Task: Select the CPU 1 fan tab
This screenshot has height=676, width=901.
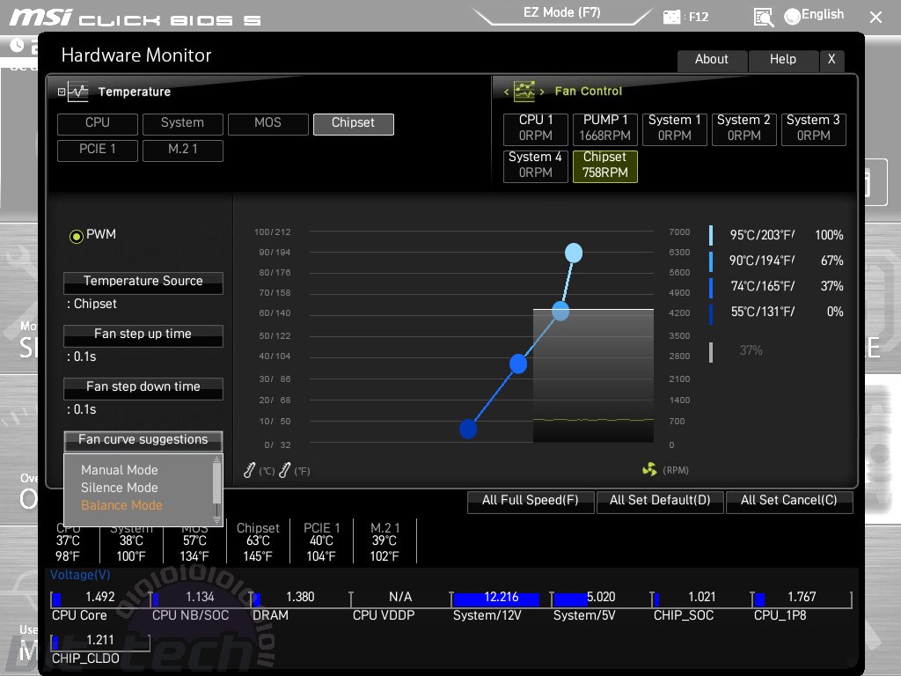Action: coord(536,129)
